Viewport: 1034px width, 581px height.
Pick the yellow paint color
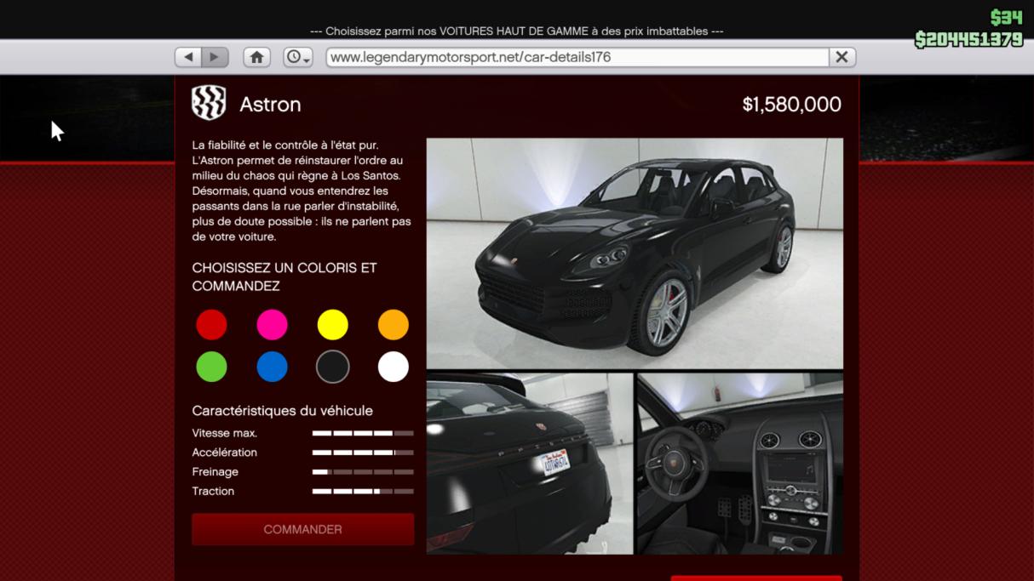332,325
